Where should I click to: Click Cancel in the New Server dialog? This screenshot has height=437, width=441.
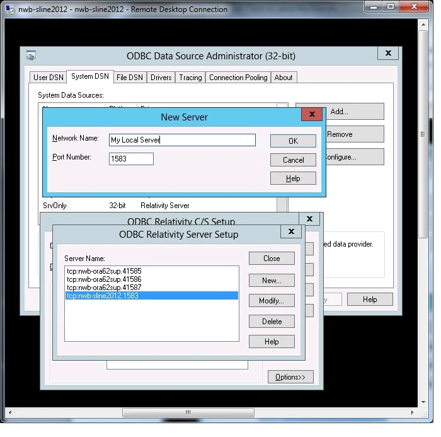(x=293, y=160)
